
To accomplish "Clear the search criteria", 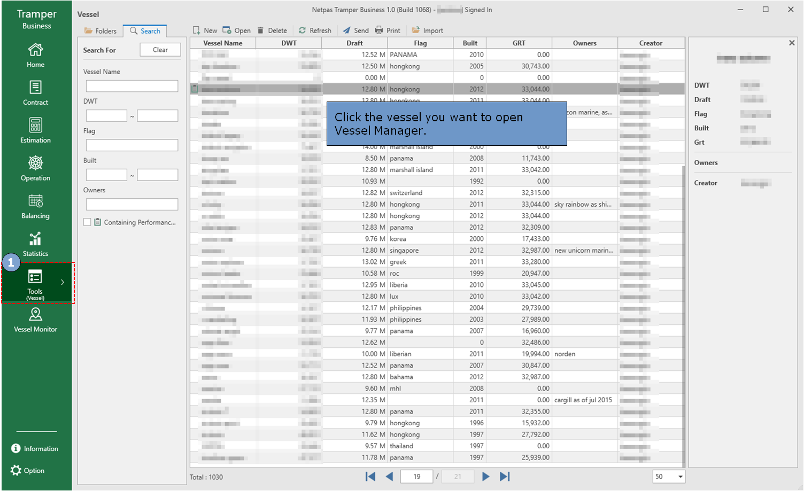I will 160,50.
